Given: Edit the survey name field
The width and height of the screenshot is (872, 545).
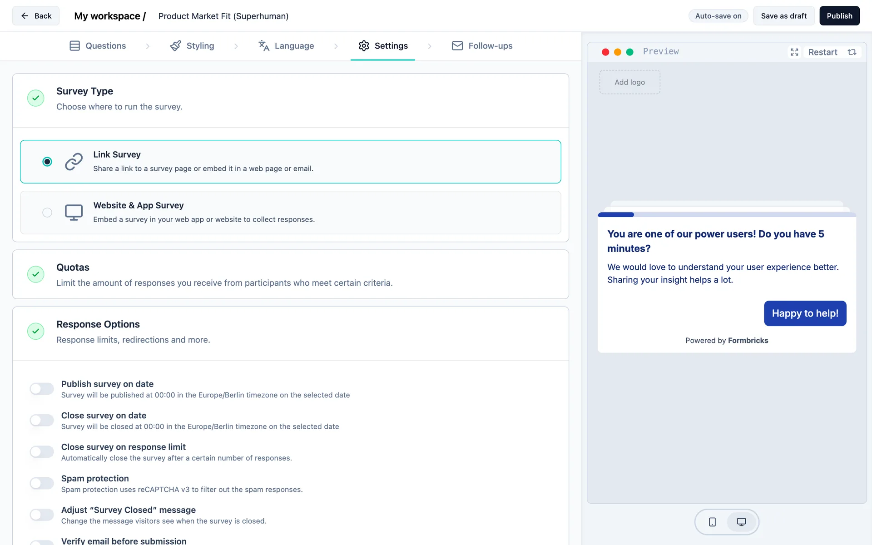Looking at the screenshot, I should click(223, 16).
